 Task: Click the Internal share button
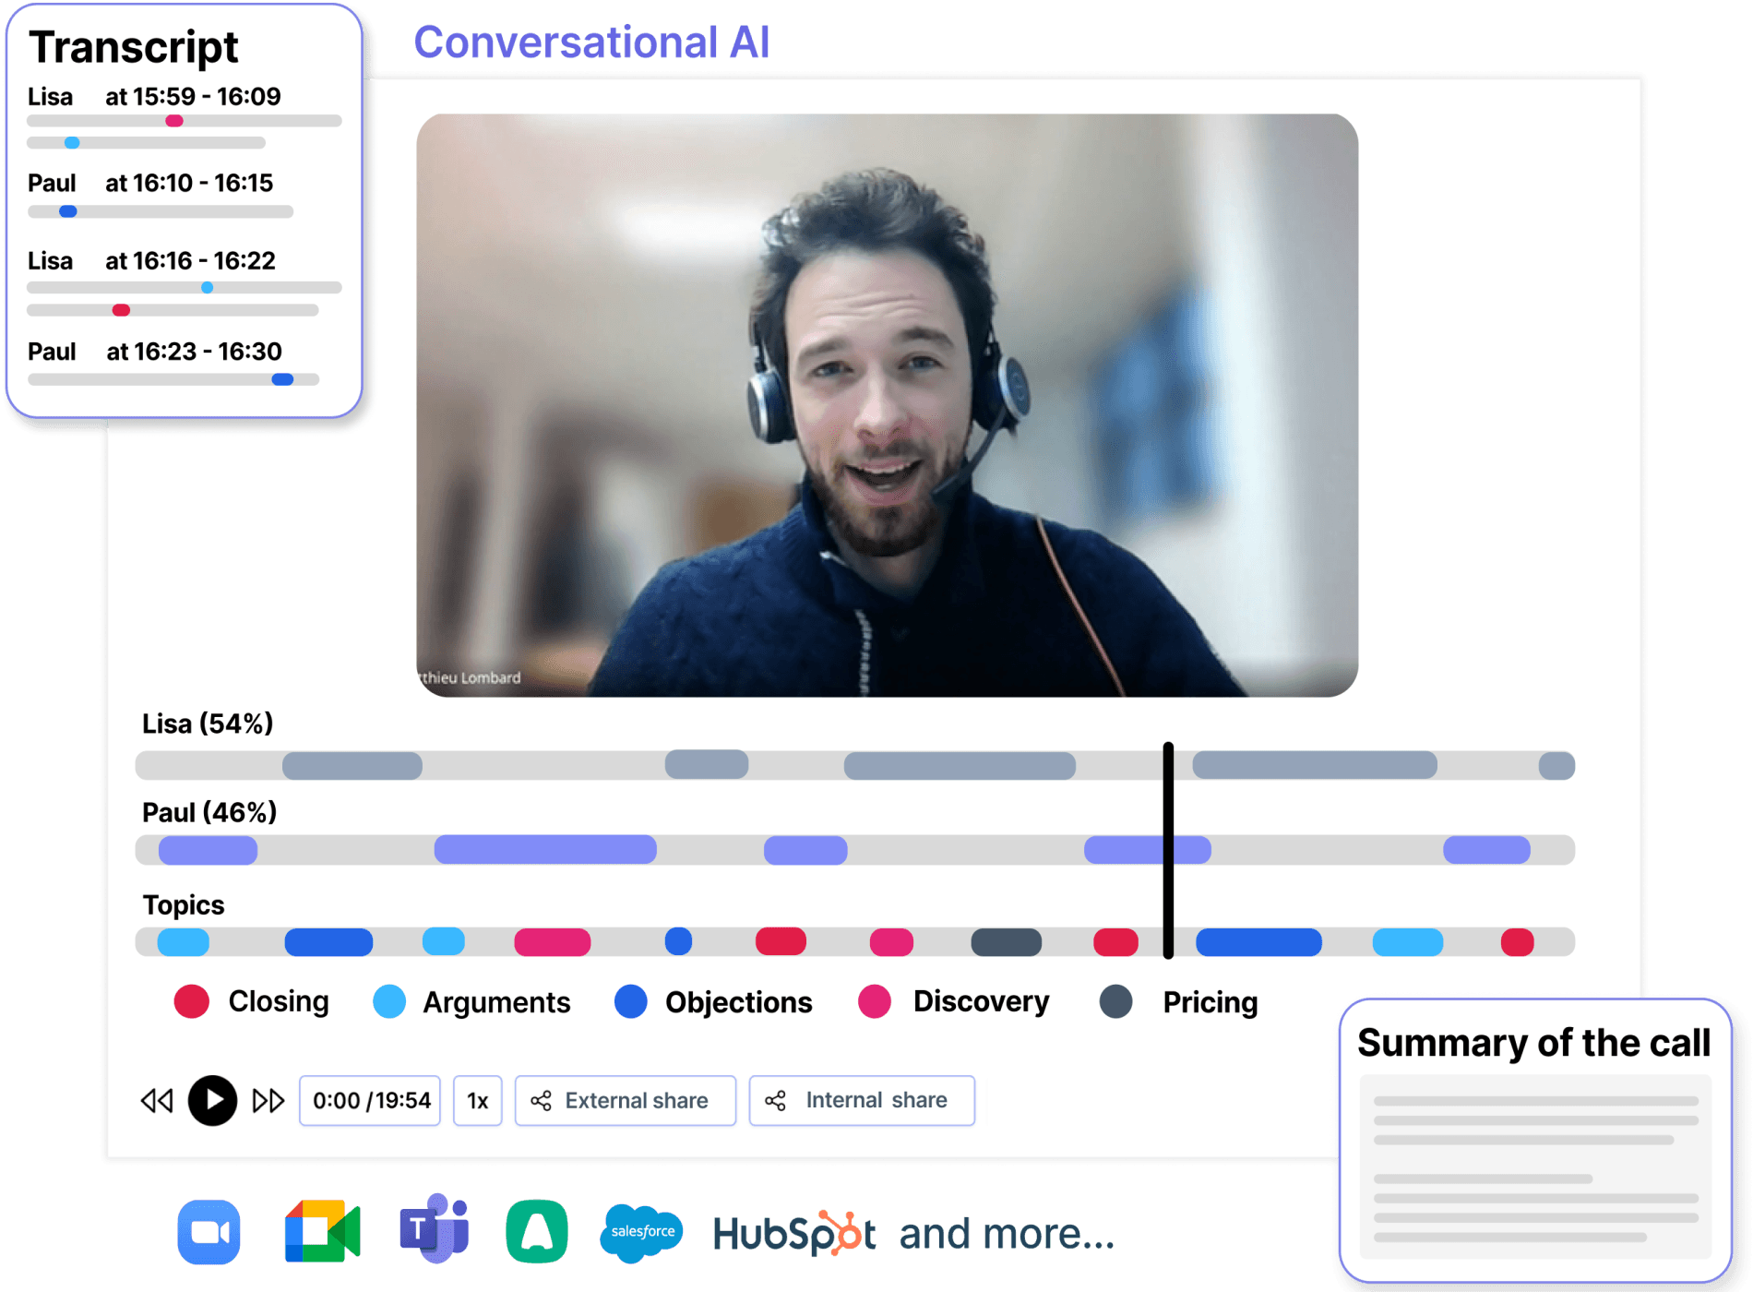[x=861, y=1100]
